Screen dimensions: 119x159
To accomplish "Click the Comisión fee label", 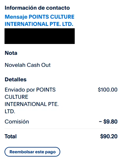I will click(17, 122).
